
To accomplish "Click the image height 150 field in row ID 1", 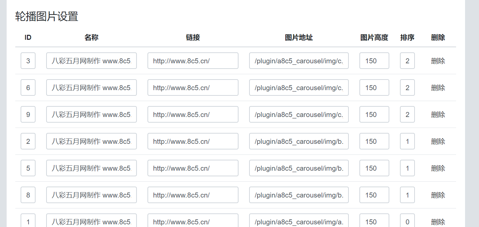I will coord(374,220).
